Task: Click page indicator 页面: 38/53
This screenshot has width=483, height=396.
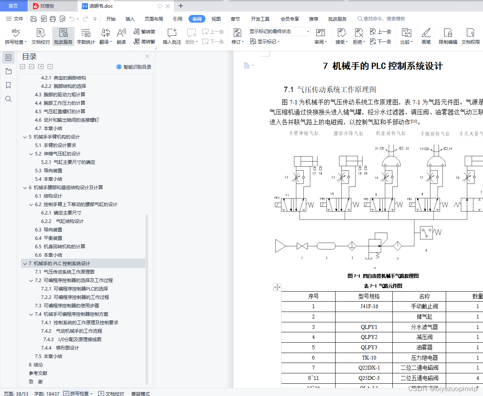Action: coord(16,393)
